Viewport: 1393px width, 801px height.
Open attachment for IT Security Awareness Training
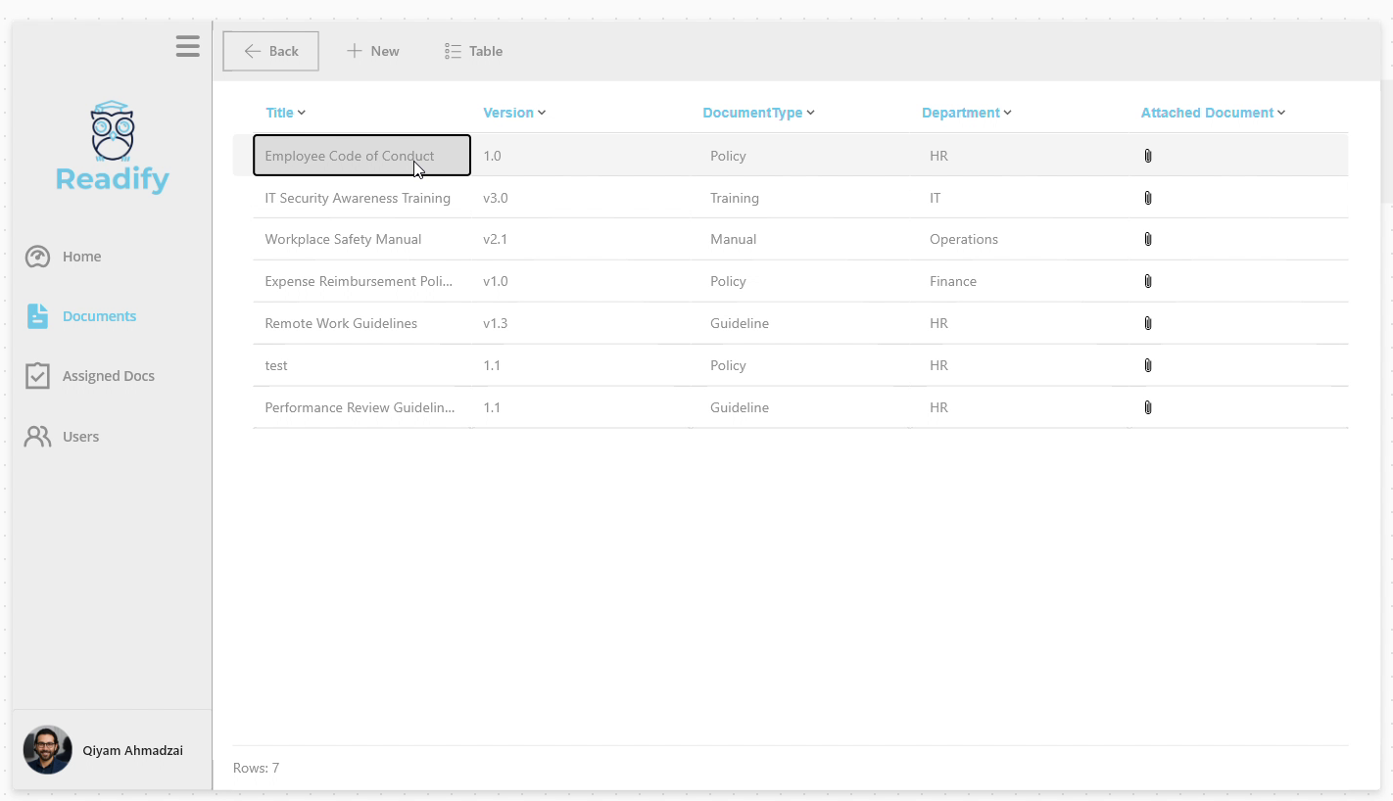[1148, 198]
